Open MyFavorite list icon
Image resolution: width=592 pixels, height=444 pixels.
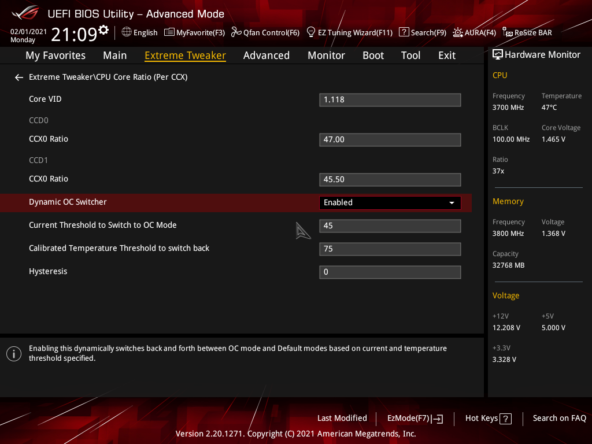click(169, 32)
